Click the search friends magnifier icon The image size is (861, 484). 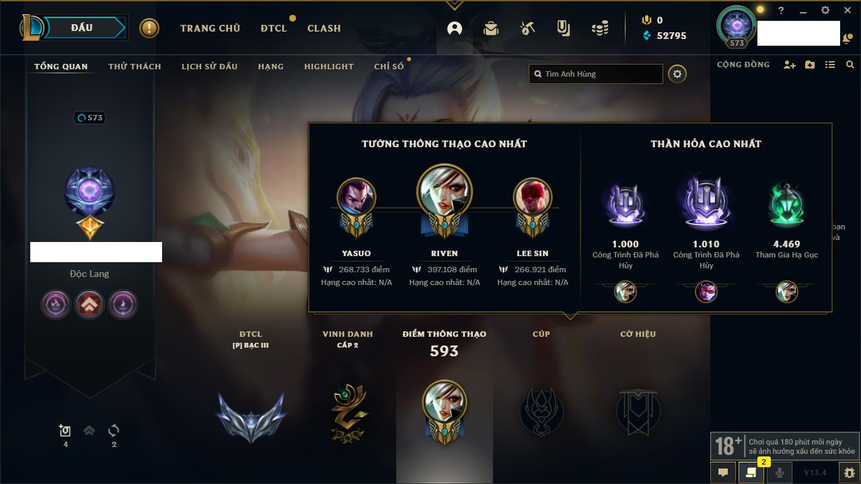850,65
